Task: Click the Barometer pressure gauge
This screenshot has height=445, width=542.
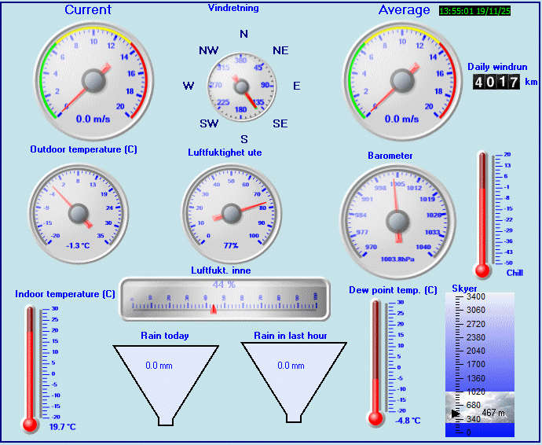Action: click(x=397, y=215)
